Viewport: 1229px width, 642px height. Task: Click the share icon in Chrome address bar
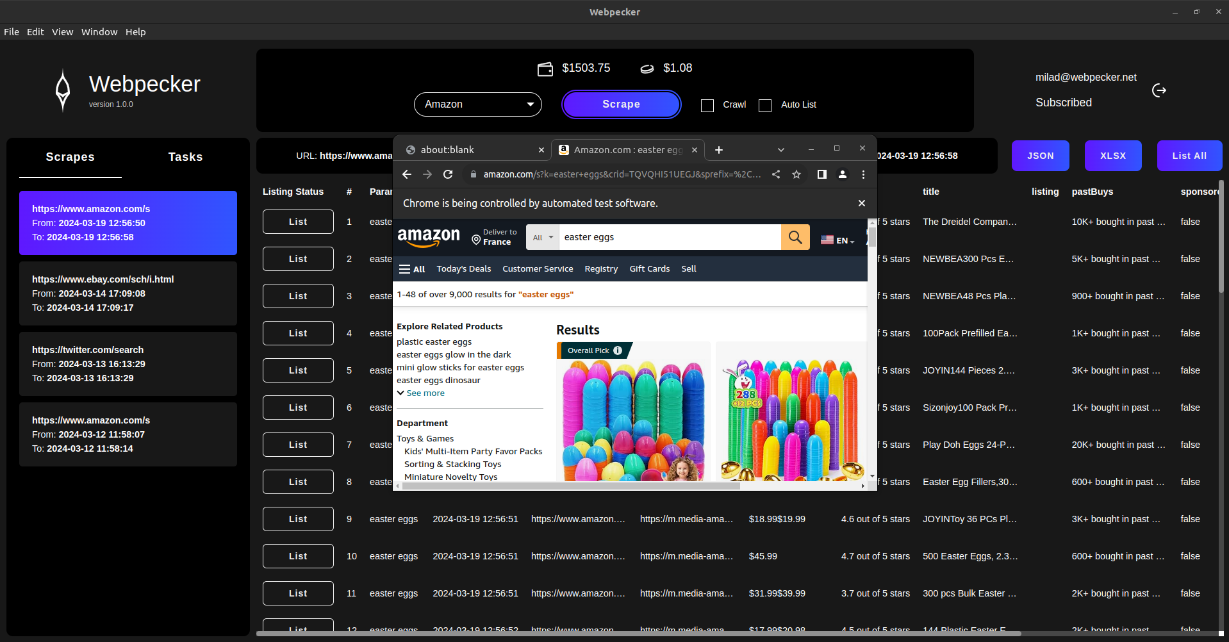point(776,174)
